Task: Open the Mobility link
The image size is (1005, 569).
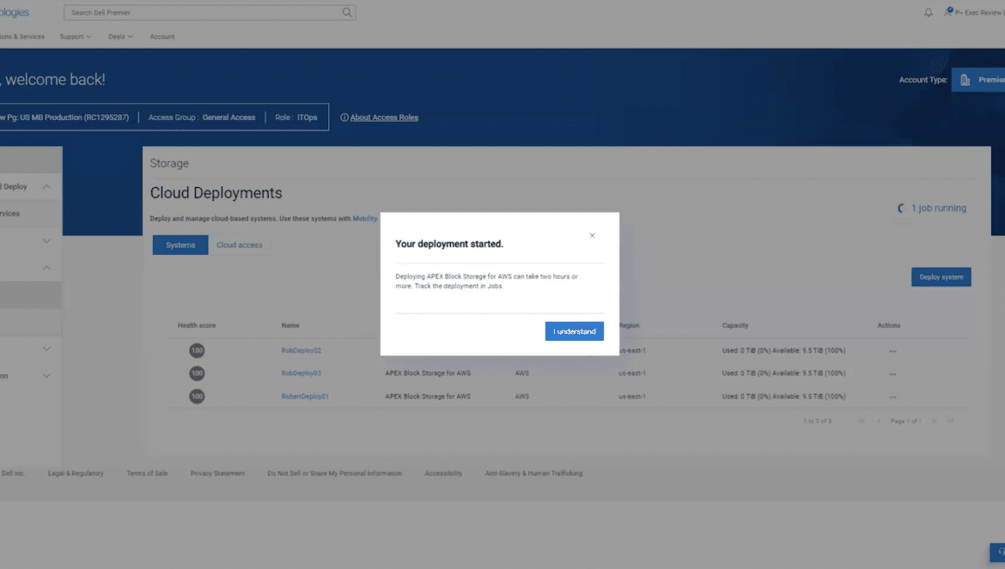Action: pyautogui.click(x=365, y=219)
